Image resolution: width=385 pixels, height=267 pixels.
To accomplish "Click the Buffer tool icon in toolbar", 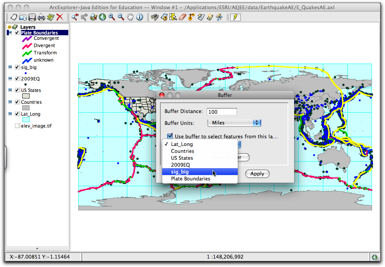I will pyautogui.click(x=191, y=17).
